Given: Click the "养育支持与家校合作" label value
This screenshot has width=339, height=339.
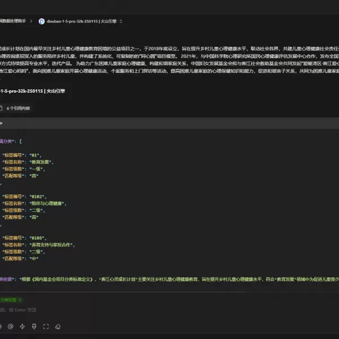Looking at the screenshot, I should (52, 245).
